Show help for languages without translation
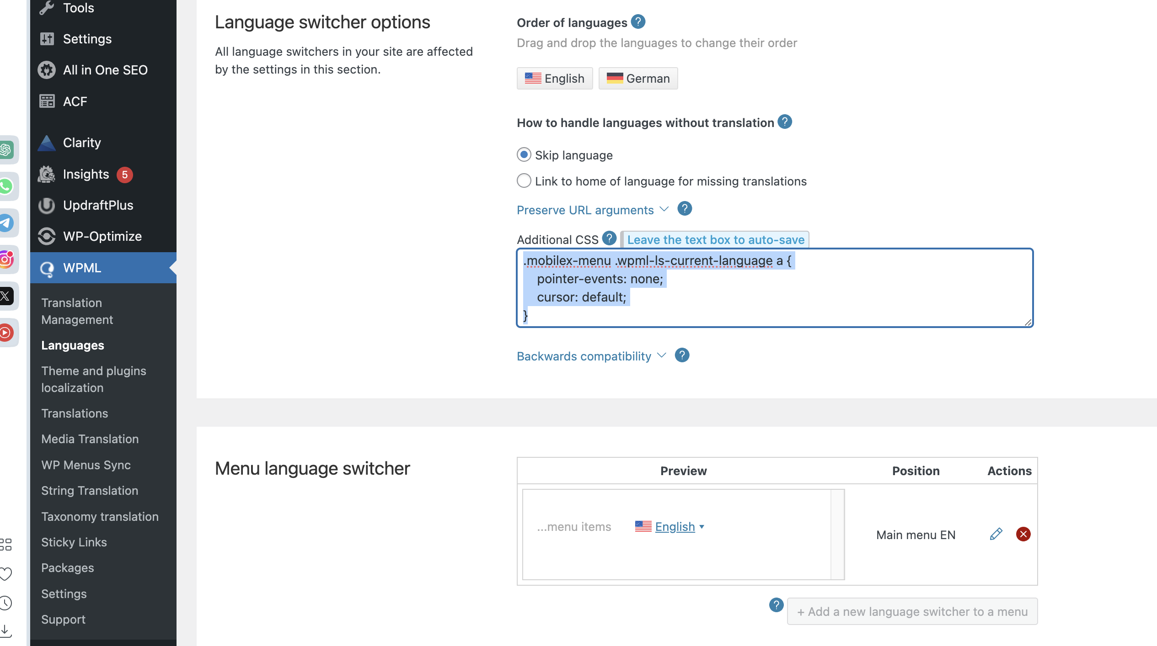 [x=785, y=122]
